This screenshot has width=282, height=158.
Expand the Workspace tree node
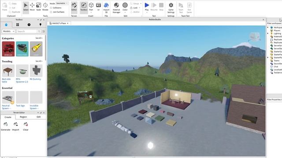268,28
